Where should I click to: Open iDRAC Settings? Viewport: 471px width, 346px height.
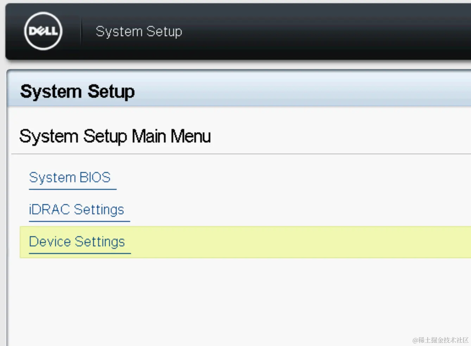76,210
